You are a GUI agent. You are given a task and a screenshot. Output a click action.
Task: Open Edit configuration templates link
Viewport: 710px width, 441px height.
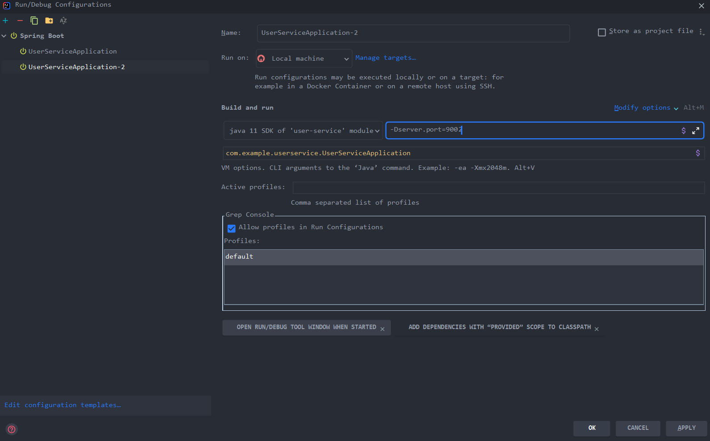[62, 405]
